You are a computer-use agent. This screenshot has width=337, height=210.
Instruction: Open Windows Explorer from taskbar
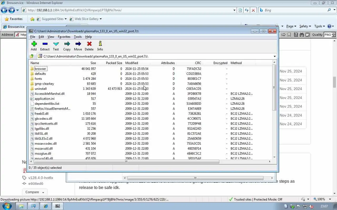click(x=21, y=206)
